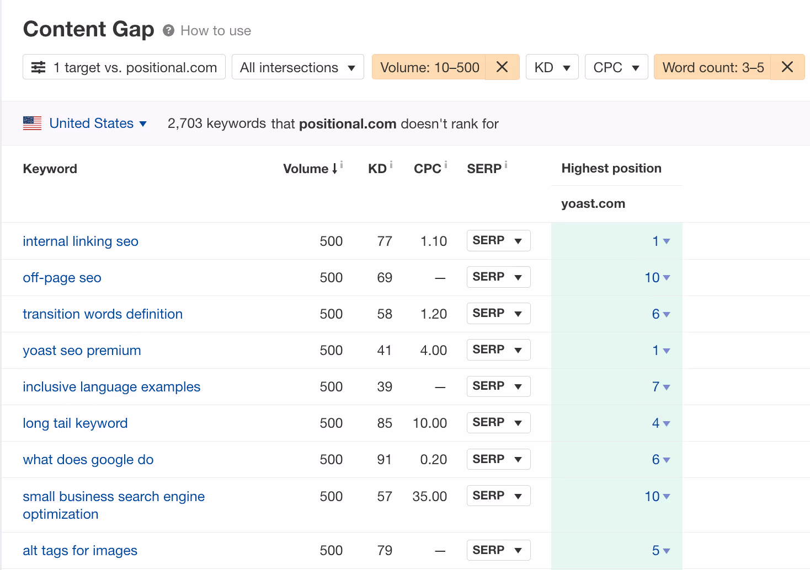Screen dimensions: 810x570
Task: Open the Volume: 10–500 filter
Action: click(429, 67)
